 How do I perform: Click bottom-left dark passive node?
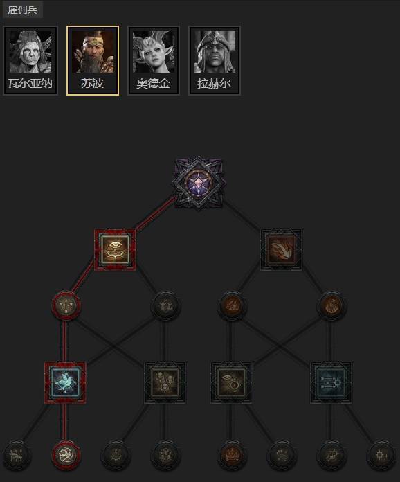(x=16, y=455)
